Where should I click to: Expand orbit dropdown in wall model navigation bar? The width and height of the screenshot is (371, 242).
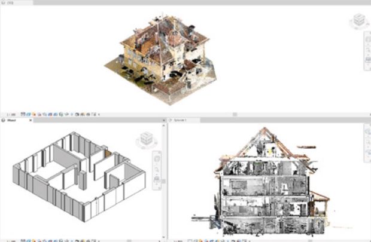(x=157, y=184)
